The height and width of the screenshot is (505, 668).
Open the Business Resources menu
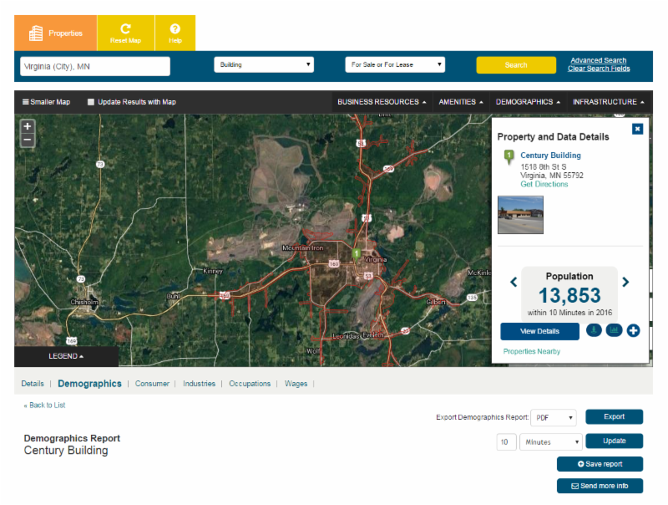pos(382,102)
